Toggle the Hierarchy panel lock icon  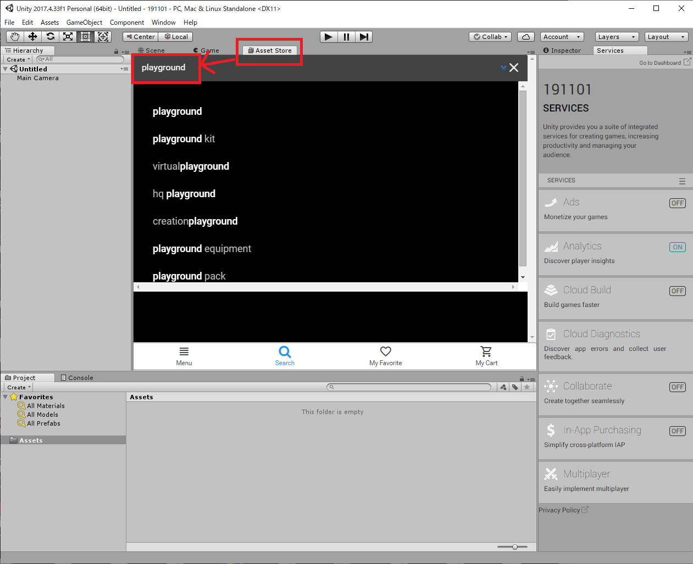(116, 52)
